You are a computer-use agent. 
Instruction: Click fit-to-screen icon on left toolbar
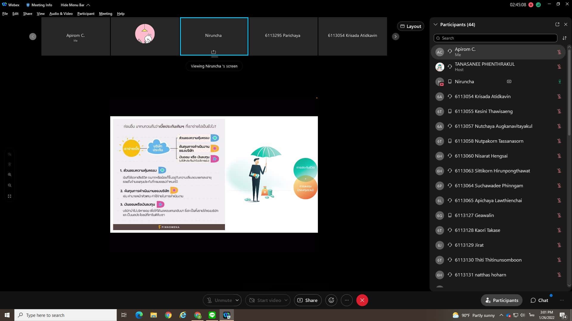(x=10, y=196)
